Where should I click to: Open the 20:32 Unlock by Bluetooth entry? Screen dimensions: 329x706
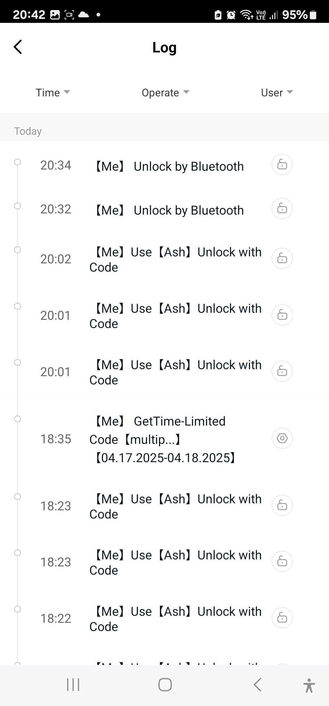click(169, 210)
